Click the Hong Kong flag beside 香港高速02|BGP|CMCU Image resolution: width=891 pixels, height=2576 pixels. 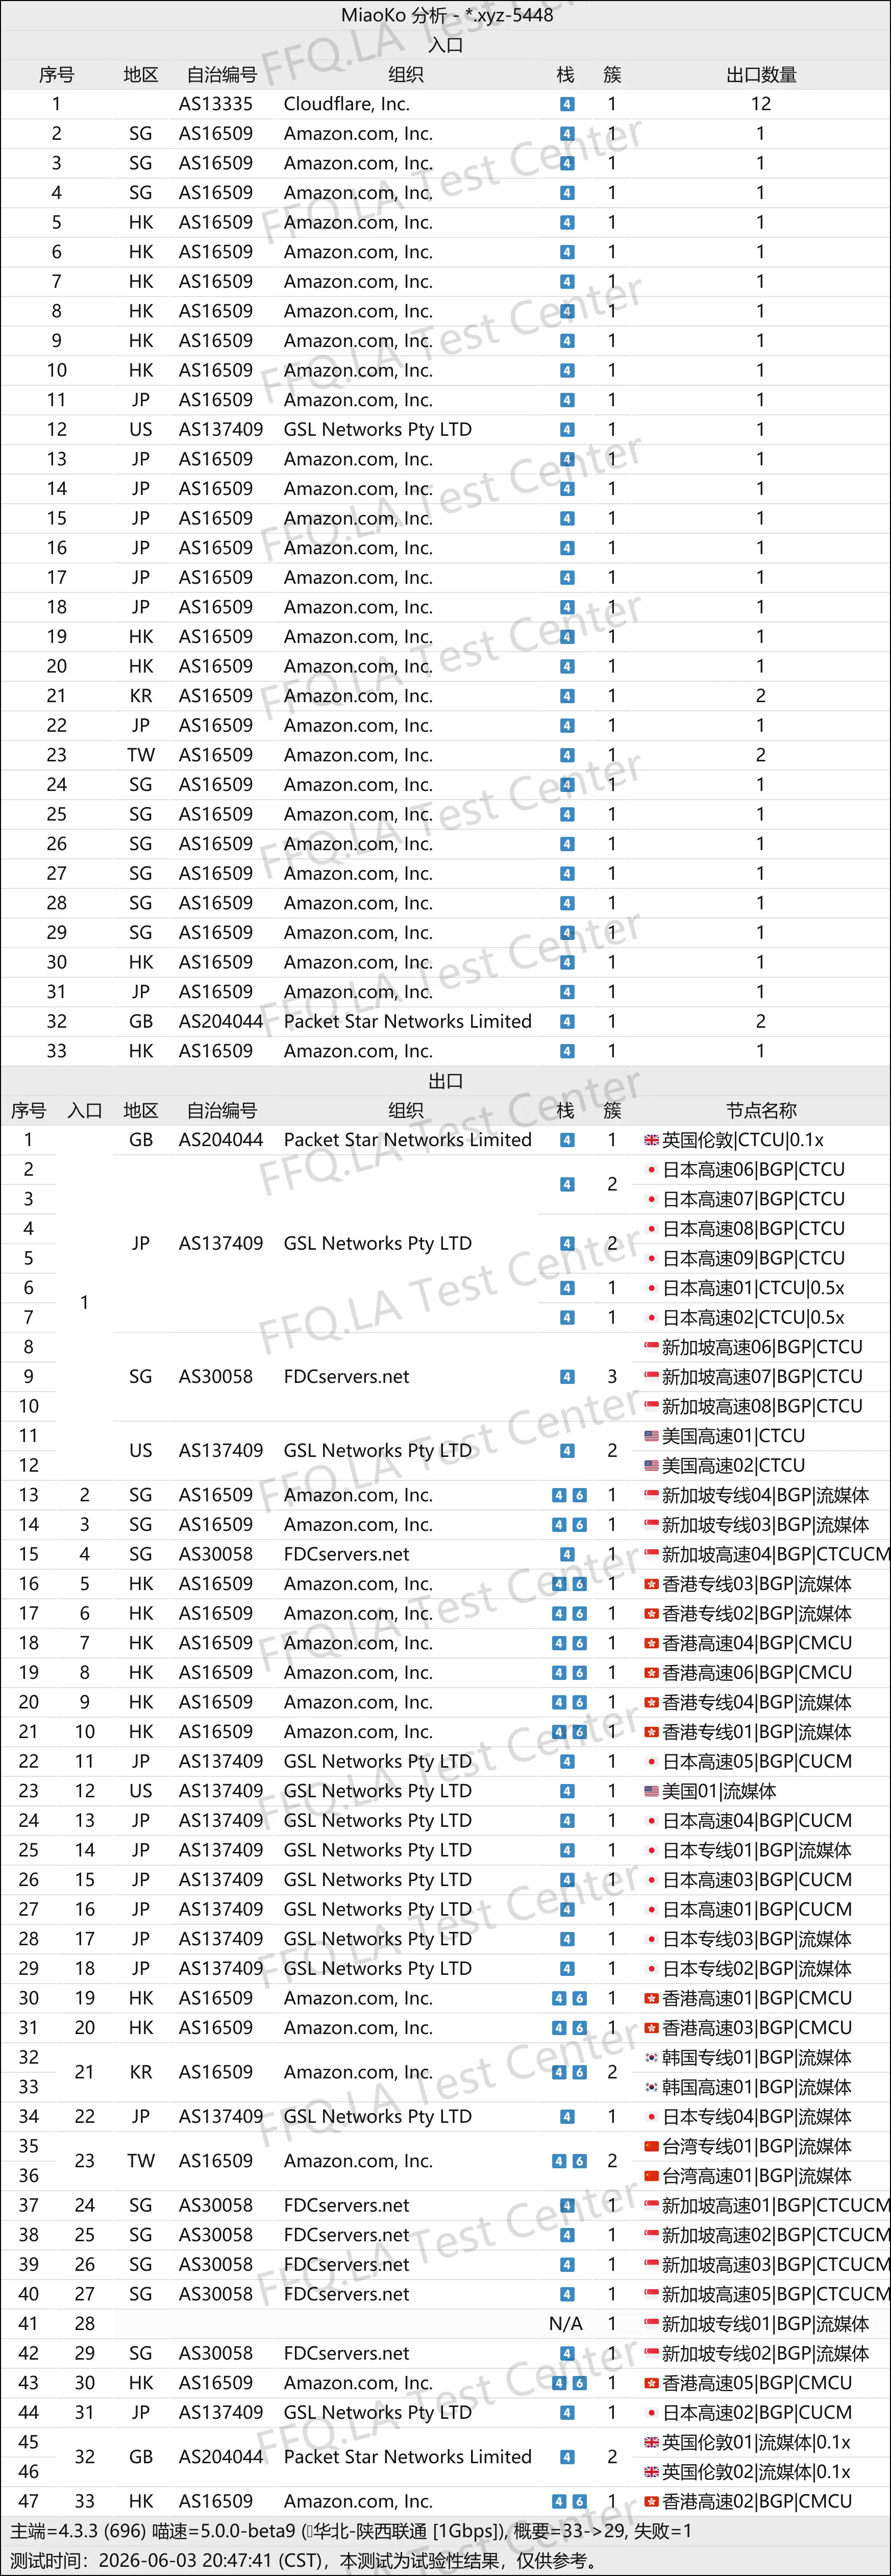click(651, 2501)
